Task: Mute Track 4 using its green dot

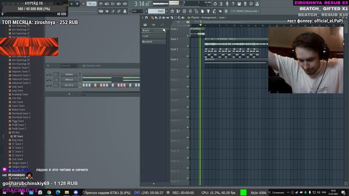Action: coord(188,66)
